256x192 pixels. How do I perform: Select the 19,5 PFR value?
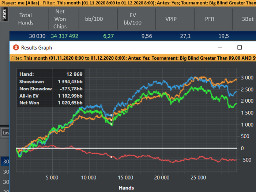click(224, 36)
